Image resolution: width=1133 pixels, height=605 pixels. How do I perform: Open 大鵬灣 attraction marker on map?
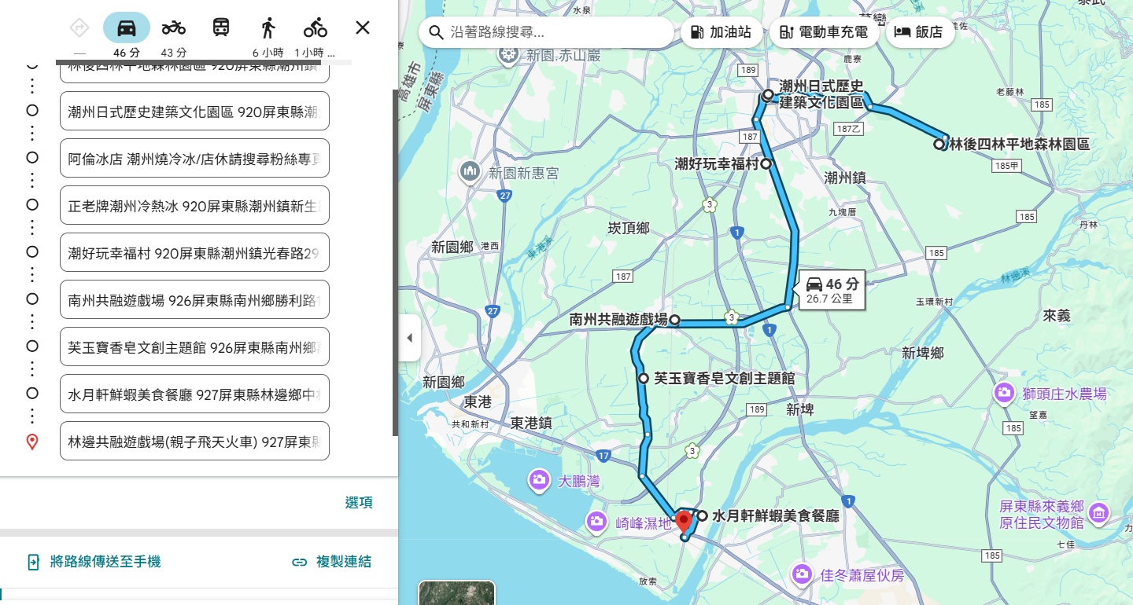pos(539,480)
